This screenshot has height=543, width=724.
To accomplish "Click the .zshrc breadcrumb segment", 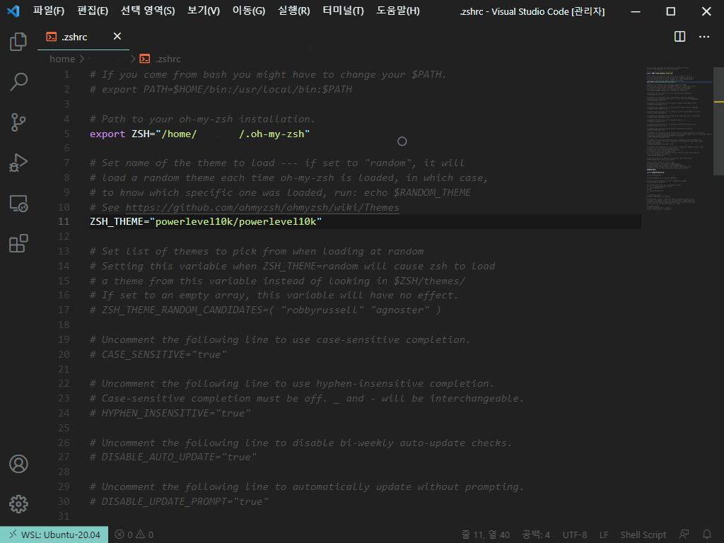I will 160,59.
